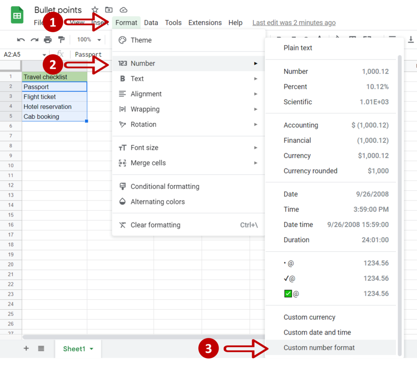Select Clear formatting
This screenshot has height=365, width=417.
(189, 225)
